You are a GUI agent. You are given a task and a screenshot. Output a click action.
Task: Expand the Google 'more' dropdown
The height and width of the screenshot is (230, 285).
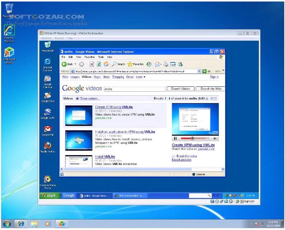coord(140,77)
